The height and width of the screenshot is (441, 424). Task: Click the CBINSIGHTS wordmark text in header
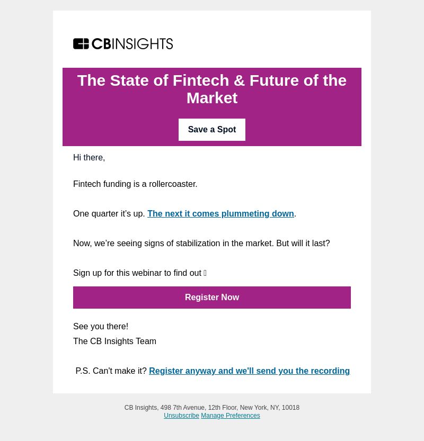pos(132,44)
